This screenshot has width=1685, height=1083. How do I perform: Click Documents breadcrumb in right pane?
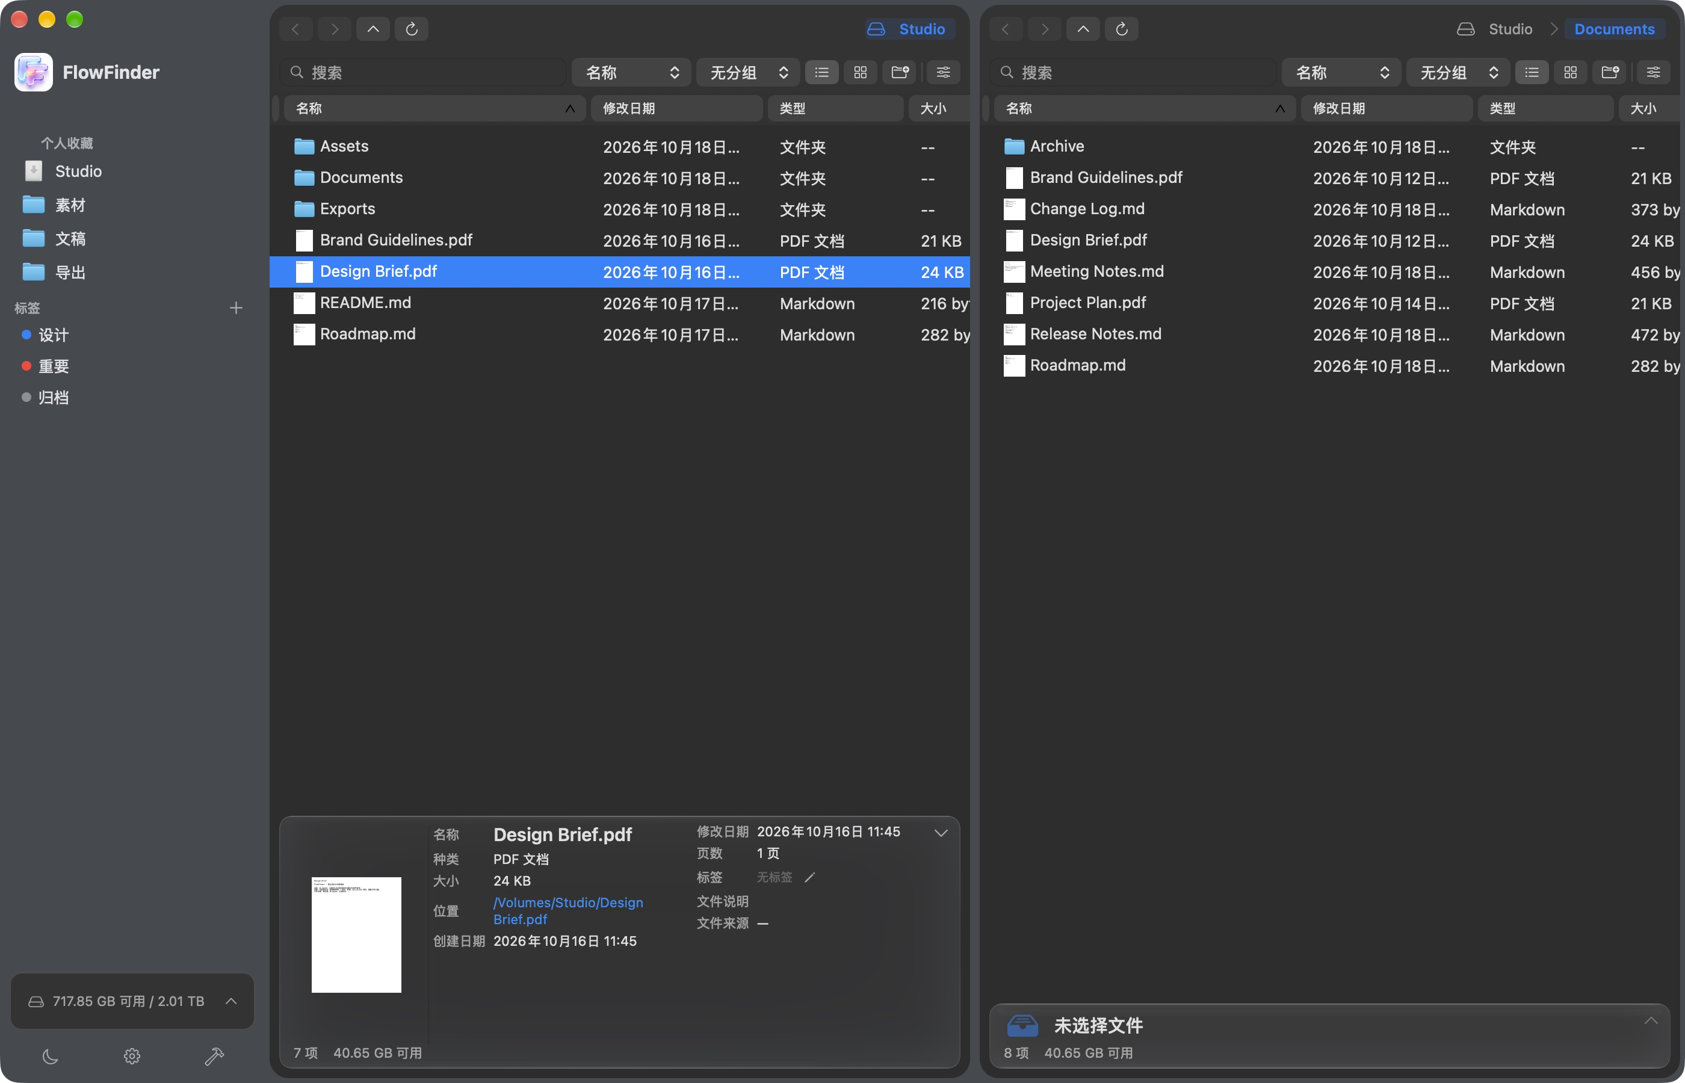click(1614, 29)
